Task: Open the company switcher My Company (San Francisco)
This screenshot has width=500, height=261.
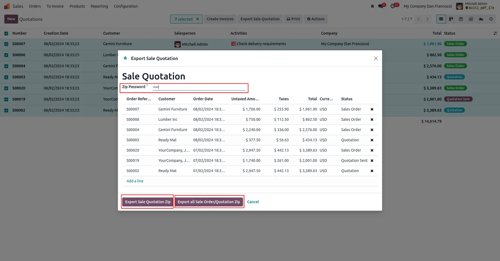Action: pyautogui.click(x=428, y=6)
